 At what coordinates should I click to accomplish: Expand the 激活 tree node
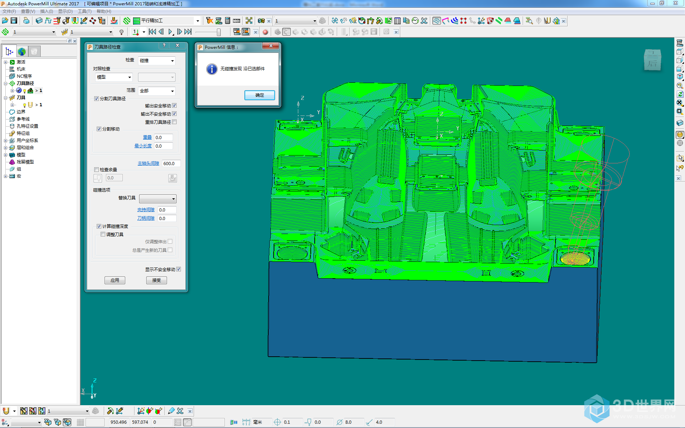pos(5,62)
